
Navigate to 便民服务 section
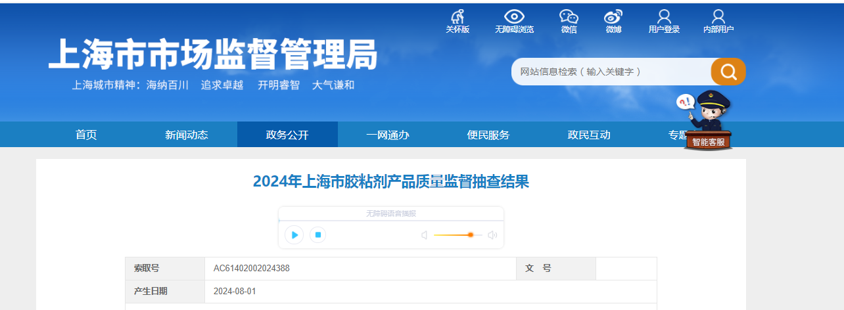[x=488, y=135]
